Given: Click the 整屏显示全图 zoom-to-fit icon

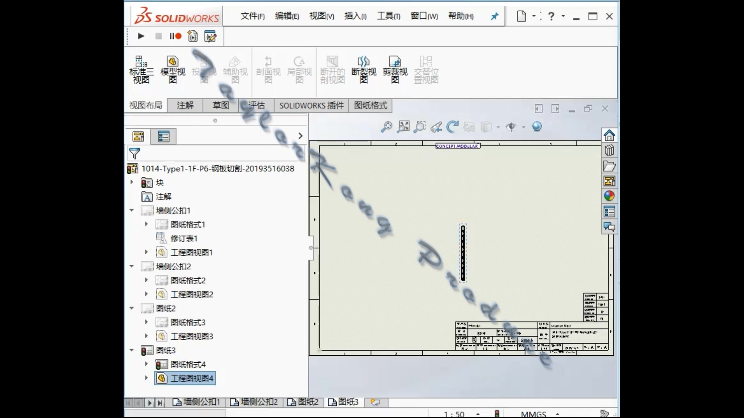Looking at the screenshot, I should tap(403, 127).
